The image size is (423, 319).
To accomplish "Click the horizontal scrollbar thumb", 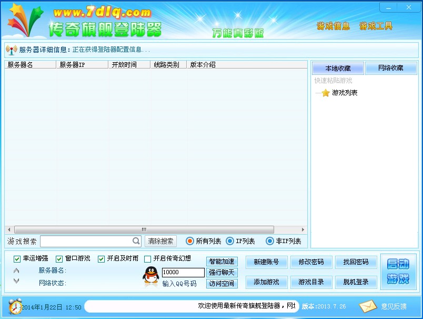I will point(144,229).
